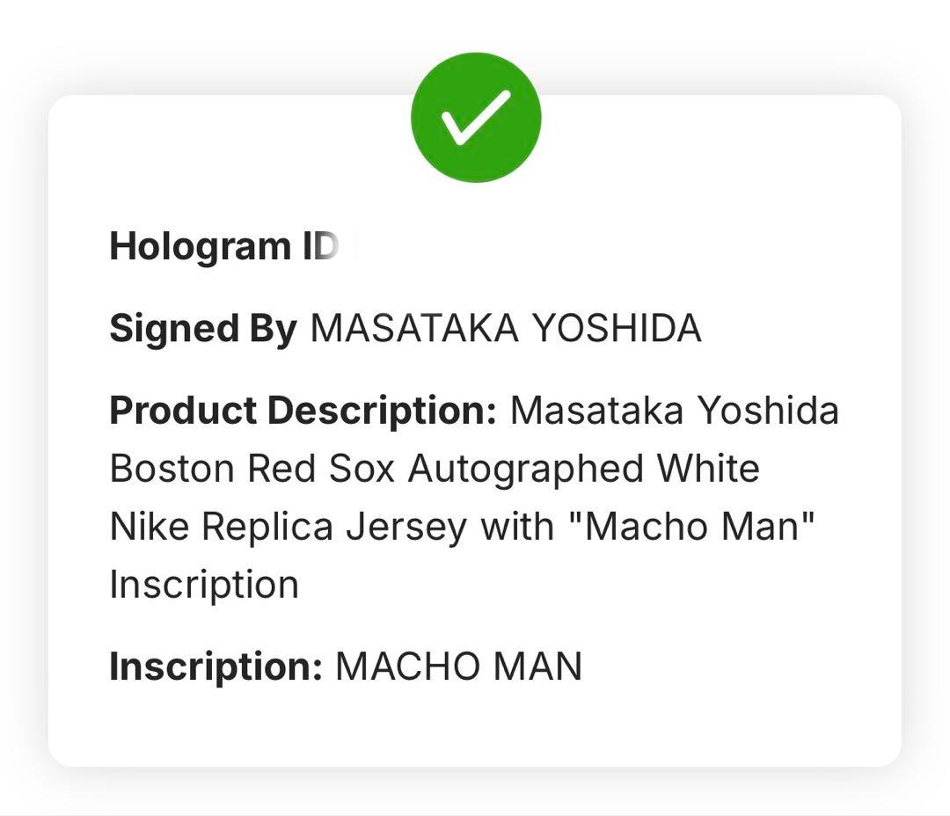Viewport: 950px width, 816px height.
Task: Click the green verified checkmark icon
Action: (x=475, y=118)
